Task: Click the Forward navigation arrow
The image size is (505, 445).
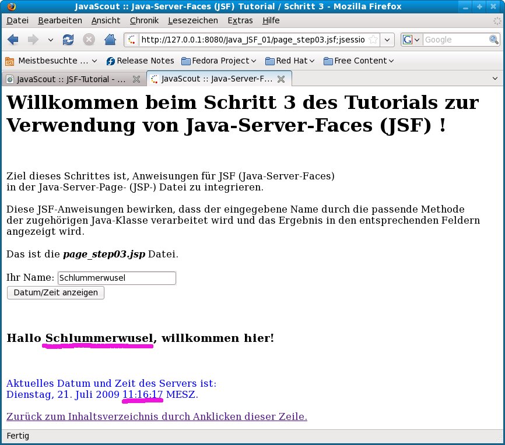Action: 33,40
